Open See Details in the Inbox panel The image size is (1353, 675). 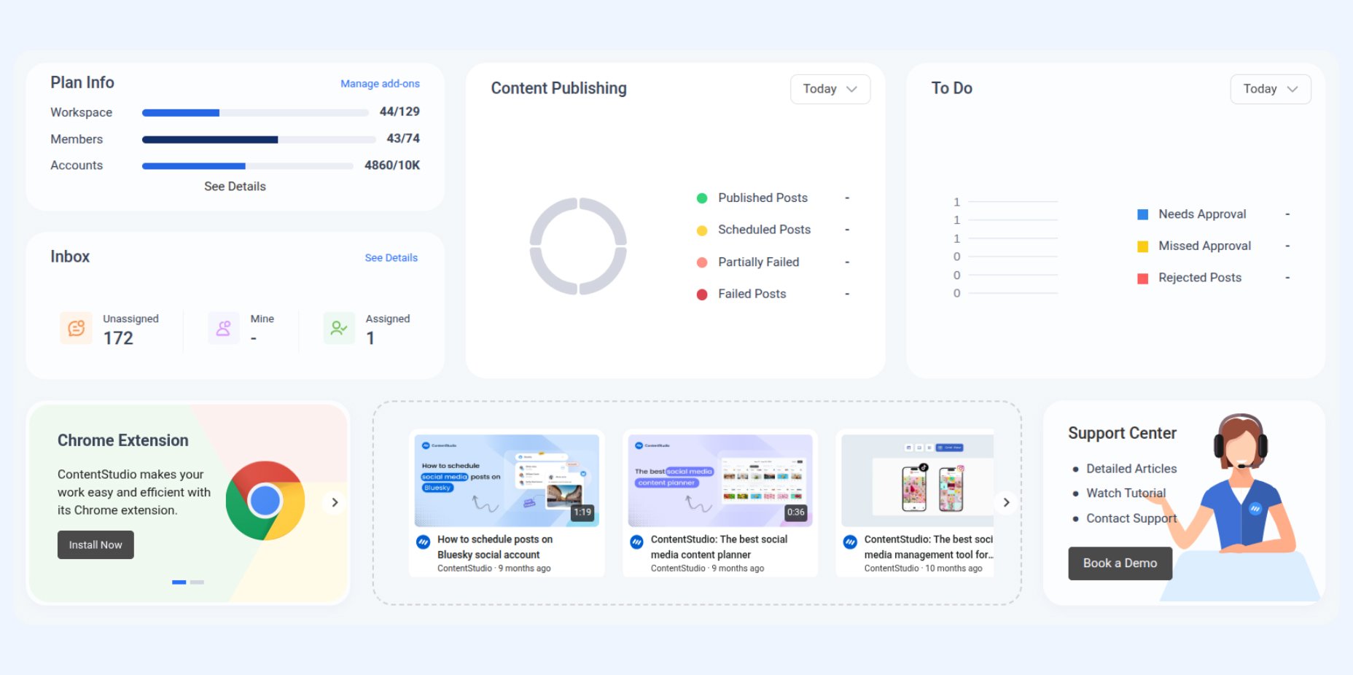391,257
